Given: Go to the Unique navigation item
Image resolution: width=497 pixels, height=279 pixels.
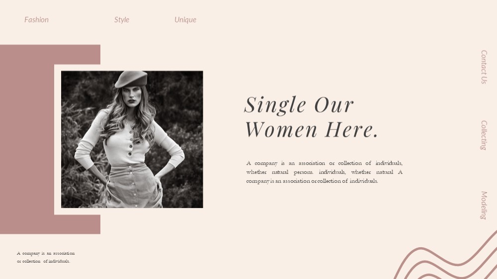Looking at the screenshot, I should tap(185, 20).
